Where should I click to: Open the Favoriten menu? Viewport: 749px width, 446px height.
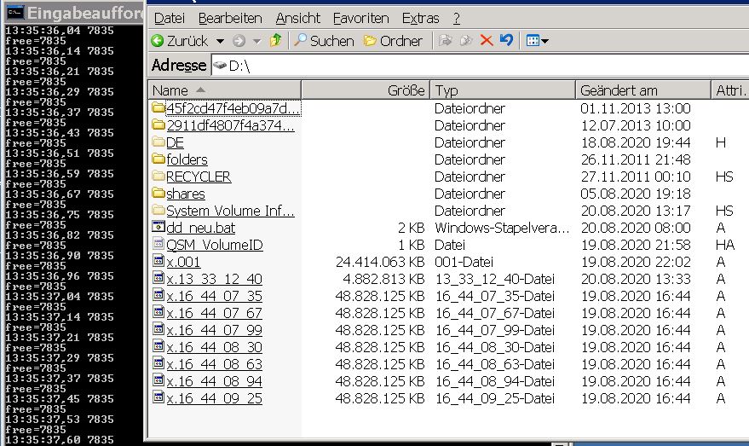tap(360, 18)
